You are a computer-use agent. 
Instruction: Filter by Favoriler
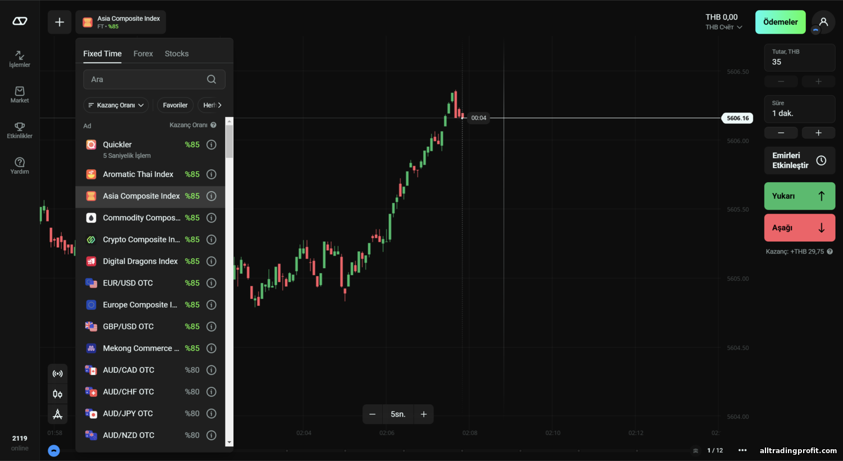[x=175, y=105]
